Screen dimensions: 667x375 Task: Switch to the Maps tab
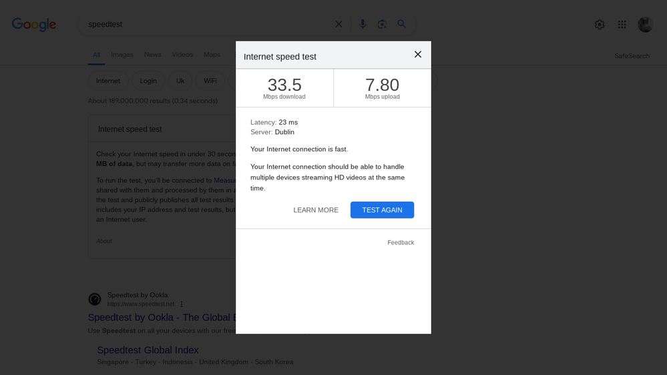[x=212, y=55]
